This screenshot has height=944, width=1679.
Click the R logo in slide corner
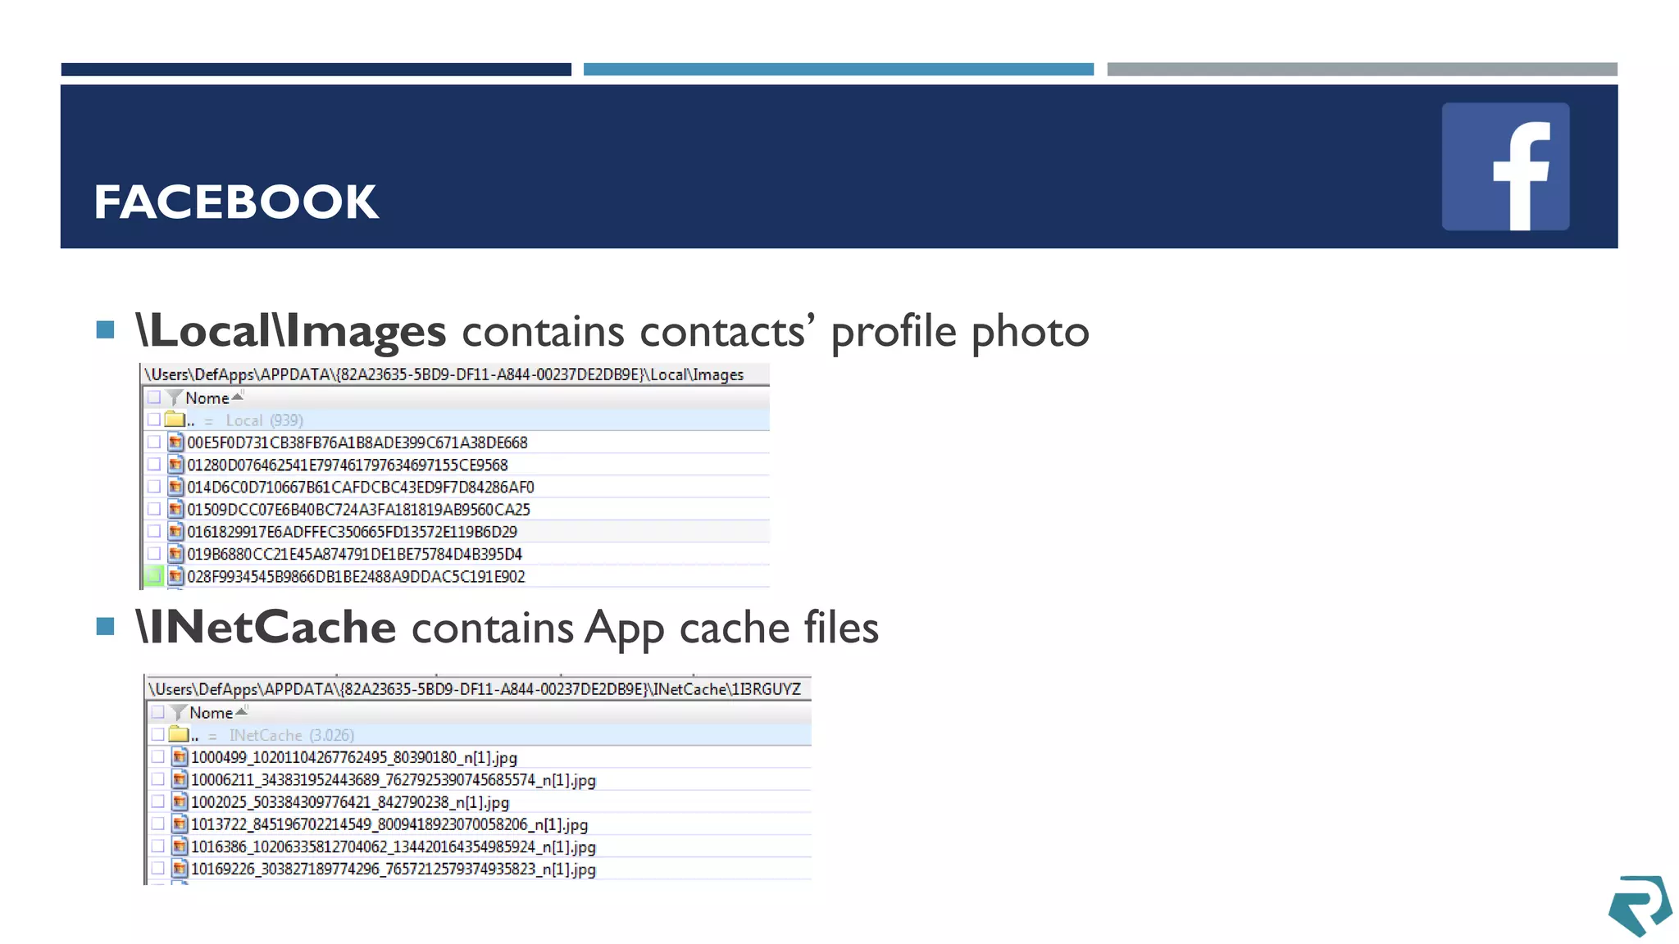tap(1640, 905)
